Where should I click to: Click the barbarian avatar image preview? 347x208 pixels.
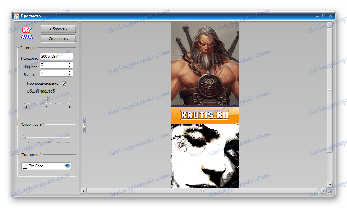tap(205, 63)
